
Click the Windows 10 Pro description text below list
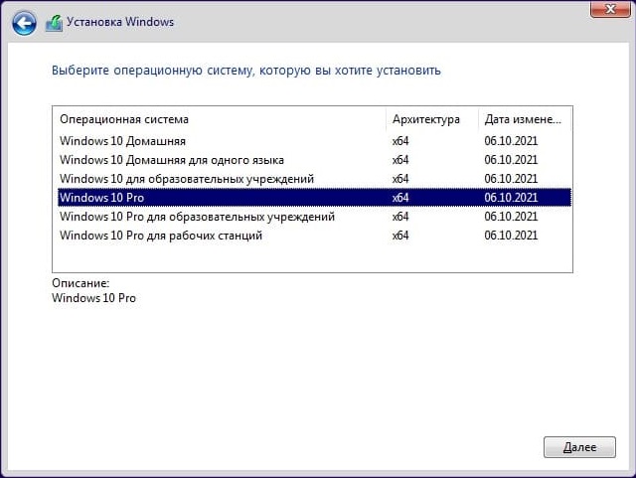pos(93,298)
